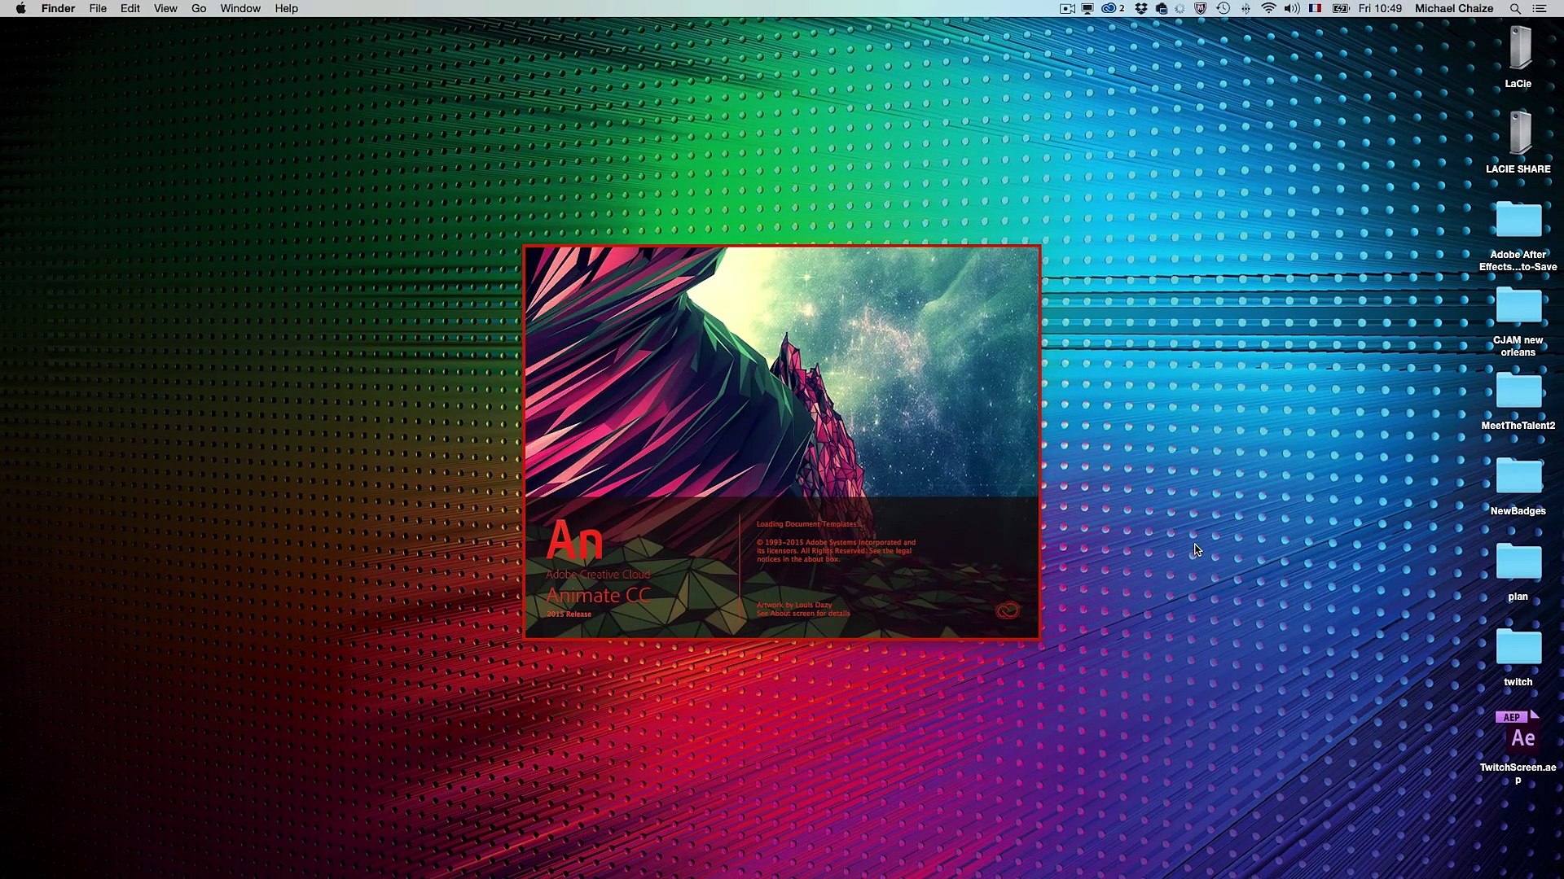The width and height of the screenshot is (1564, 879).
Task: Click the Creative Cloud menu bar icon
Action: tap(1109, 8)
